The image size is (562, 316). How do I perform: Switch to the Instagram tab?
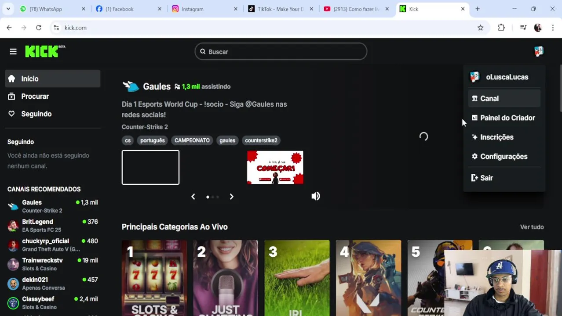pos(204,9)
